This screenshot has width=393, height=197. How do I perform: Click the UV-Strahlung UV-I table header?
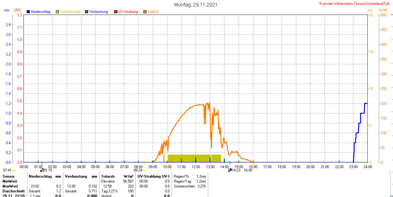(x=153, y=176)
